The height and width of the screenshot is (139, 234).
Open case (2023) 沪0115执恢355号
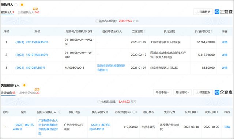[x=32, y=42]
